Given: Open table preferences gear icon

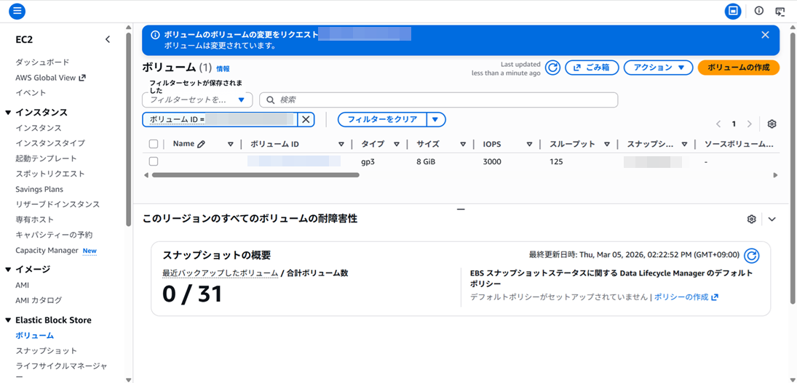Looking at the screenshot, I should (x=772, y=124).
